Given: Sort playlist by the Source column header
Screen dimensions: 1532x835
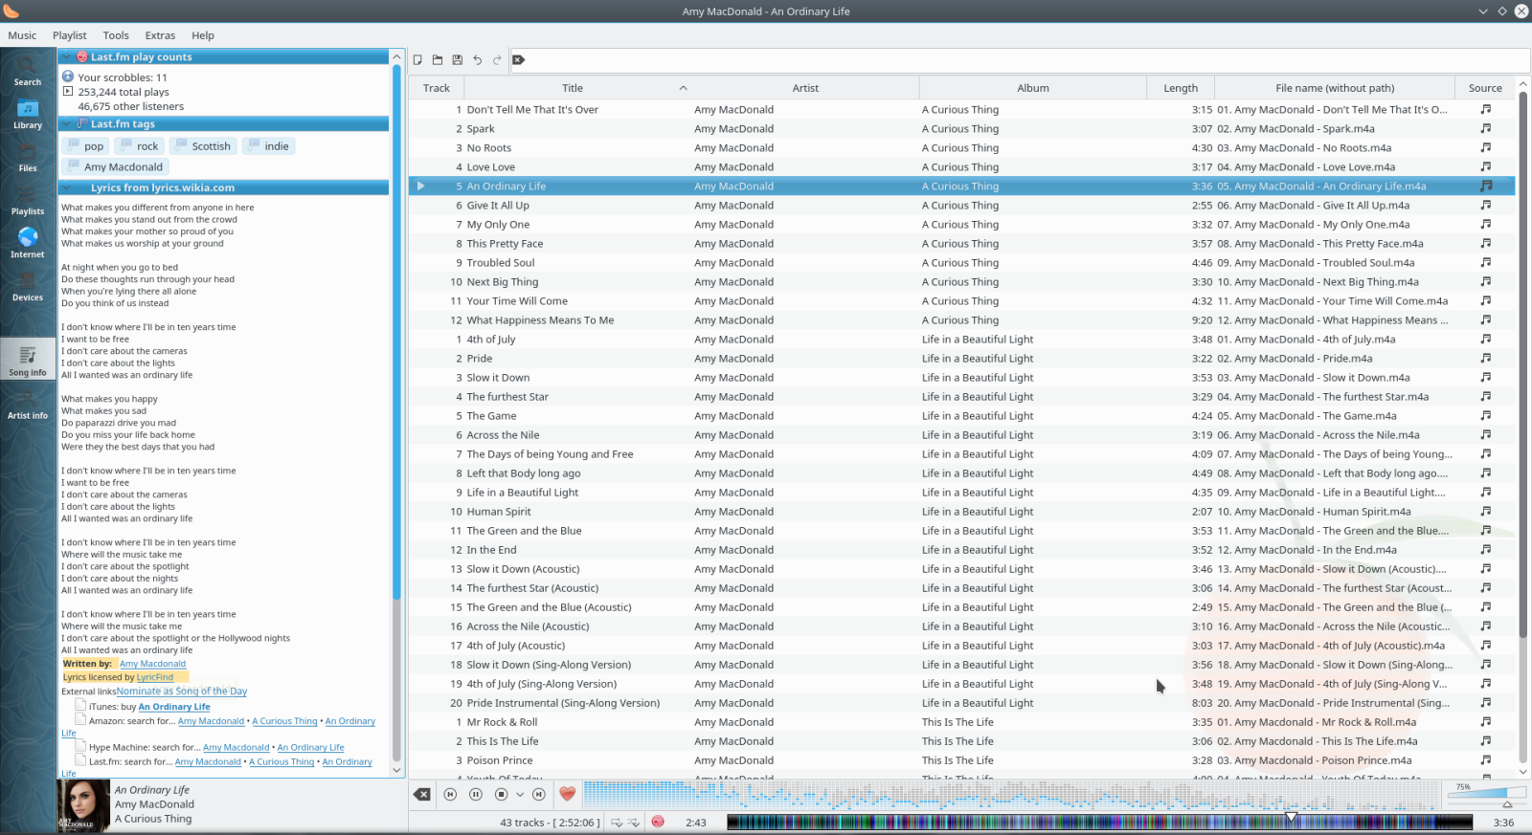Looking at the screenshot, I should tap(1485, 88).
